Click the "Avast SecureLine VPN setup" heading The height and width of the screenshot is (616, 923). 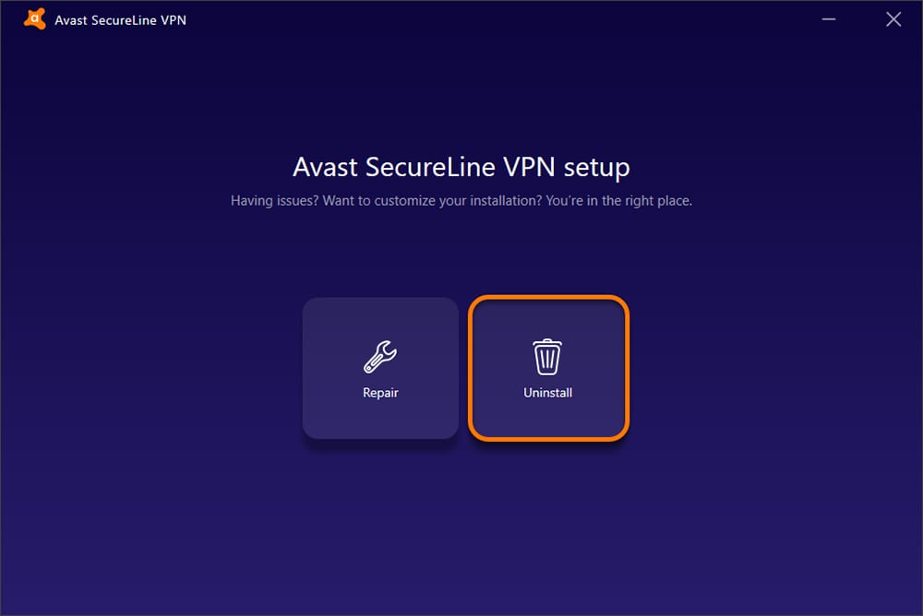pyautogui.click(x=461, y=167)
